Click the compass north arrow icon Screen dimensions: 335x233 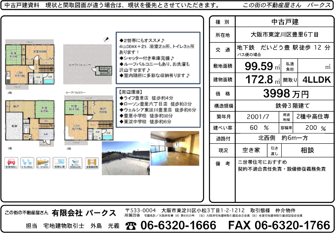point(105,38)
